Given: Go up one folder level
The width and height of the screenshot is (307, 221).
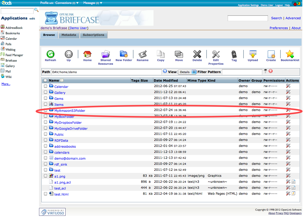Looking at the screenshot, I should point(69,54).
